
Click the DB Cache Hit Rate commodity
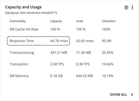tap(24, 29)
